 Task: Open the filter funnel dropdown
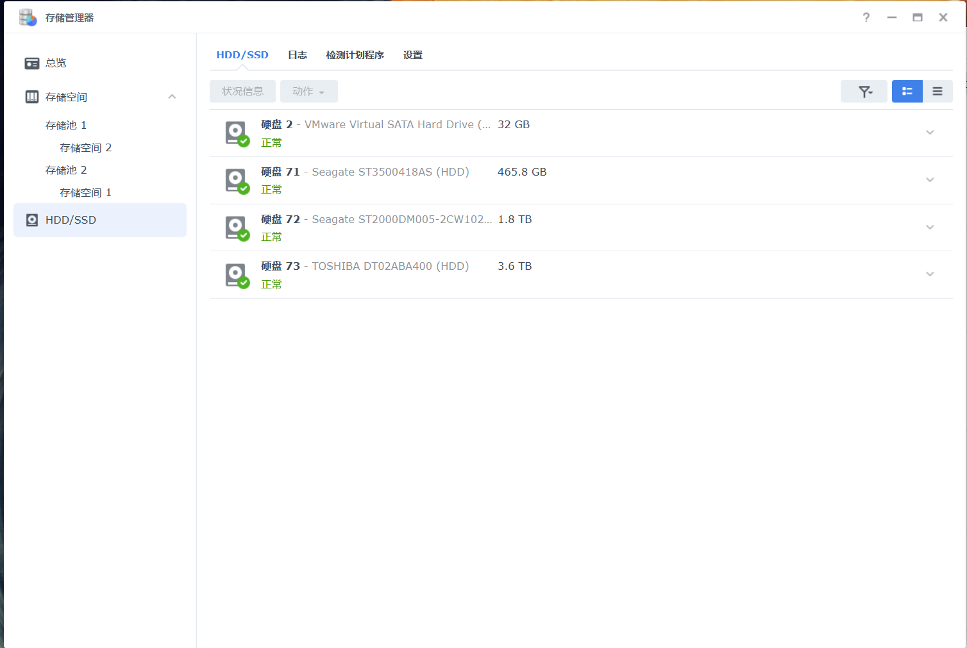[864, 92]
